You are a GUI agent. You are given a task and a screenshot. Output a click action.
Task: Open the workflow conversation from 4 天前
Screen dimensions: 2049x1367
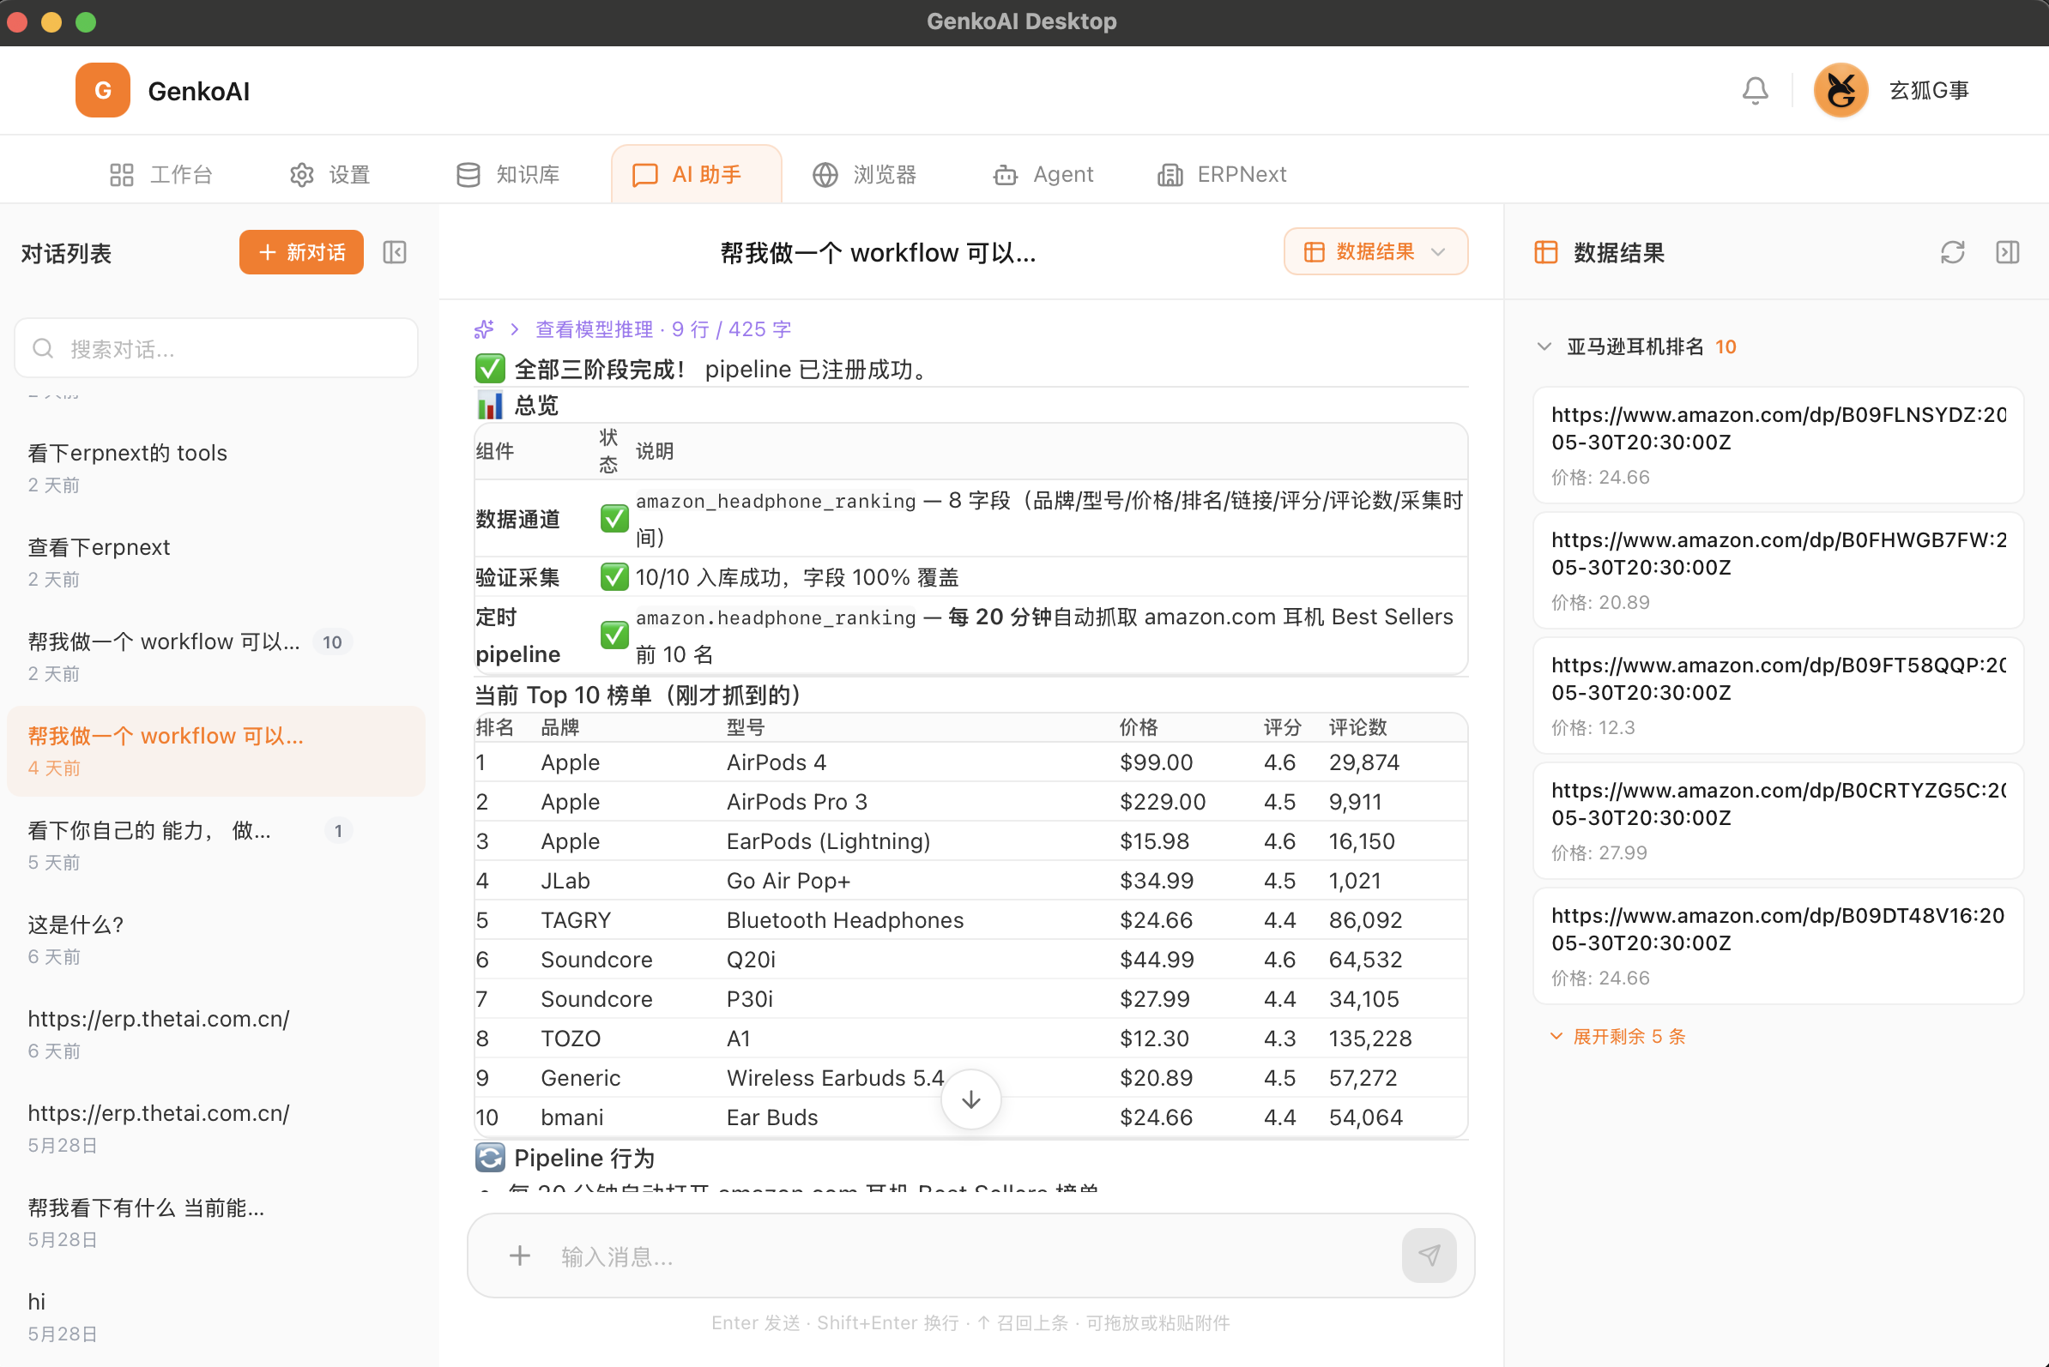[216, 750]
